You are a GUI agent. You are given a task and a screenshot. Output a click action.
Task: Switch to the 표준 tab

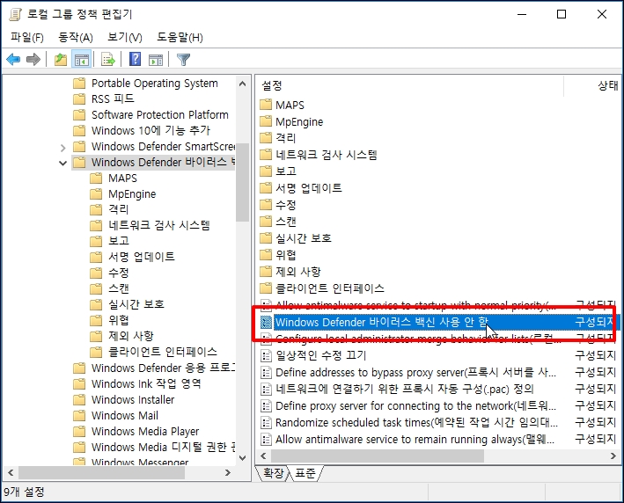(x=305, y=473)
